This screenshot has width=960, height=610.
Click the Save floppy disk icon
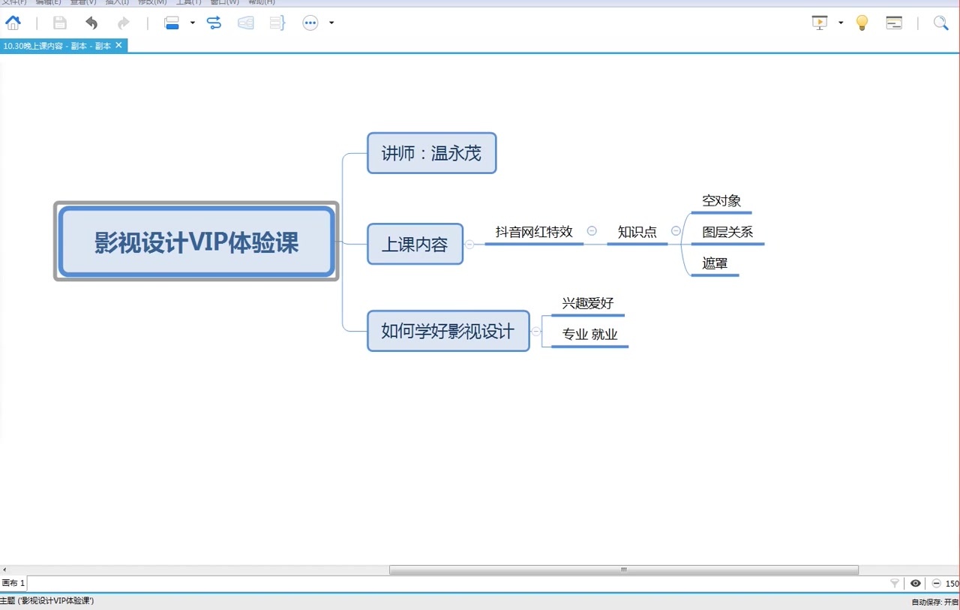(x=59, y=23)
